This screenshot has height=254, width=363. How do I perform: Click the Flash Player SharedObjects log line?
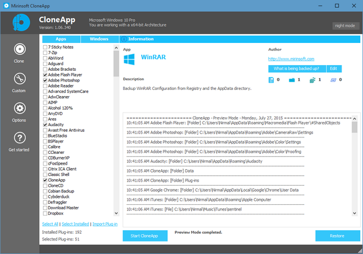tap(233, 123)
